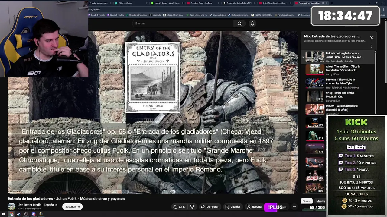Click 1,17 M de suscriptores text

pos(29,209)
